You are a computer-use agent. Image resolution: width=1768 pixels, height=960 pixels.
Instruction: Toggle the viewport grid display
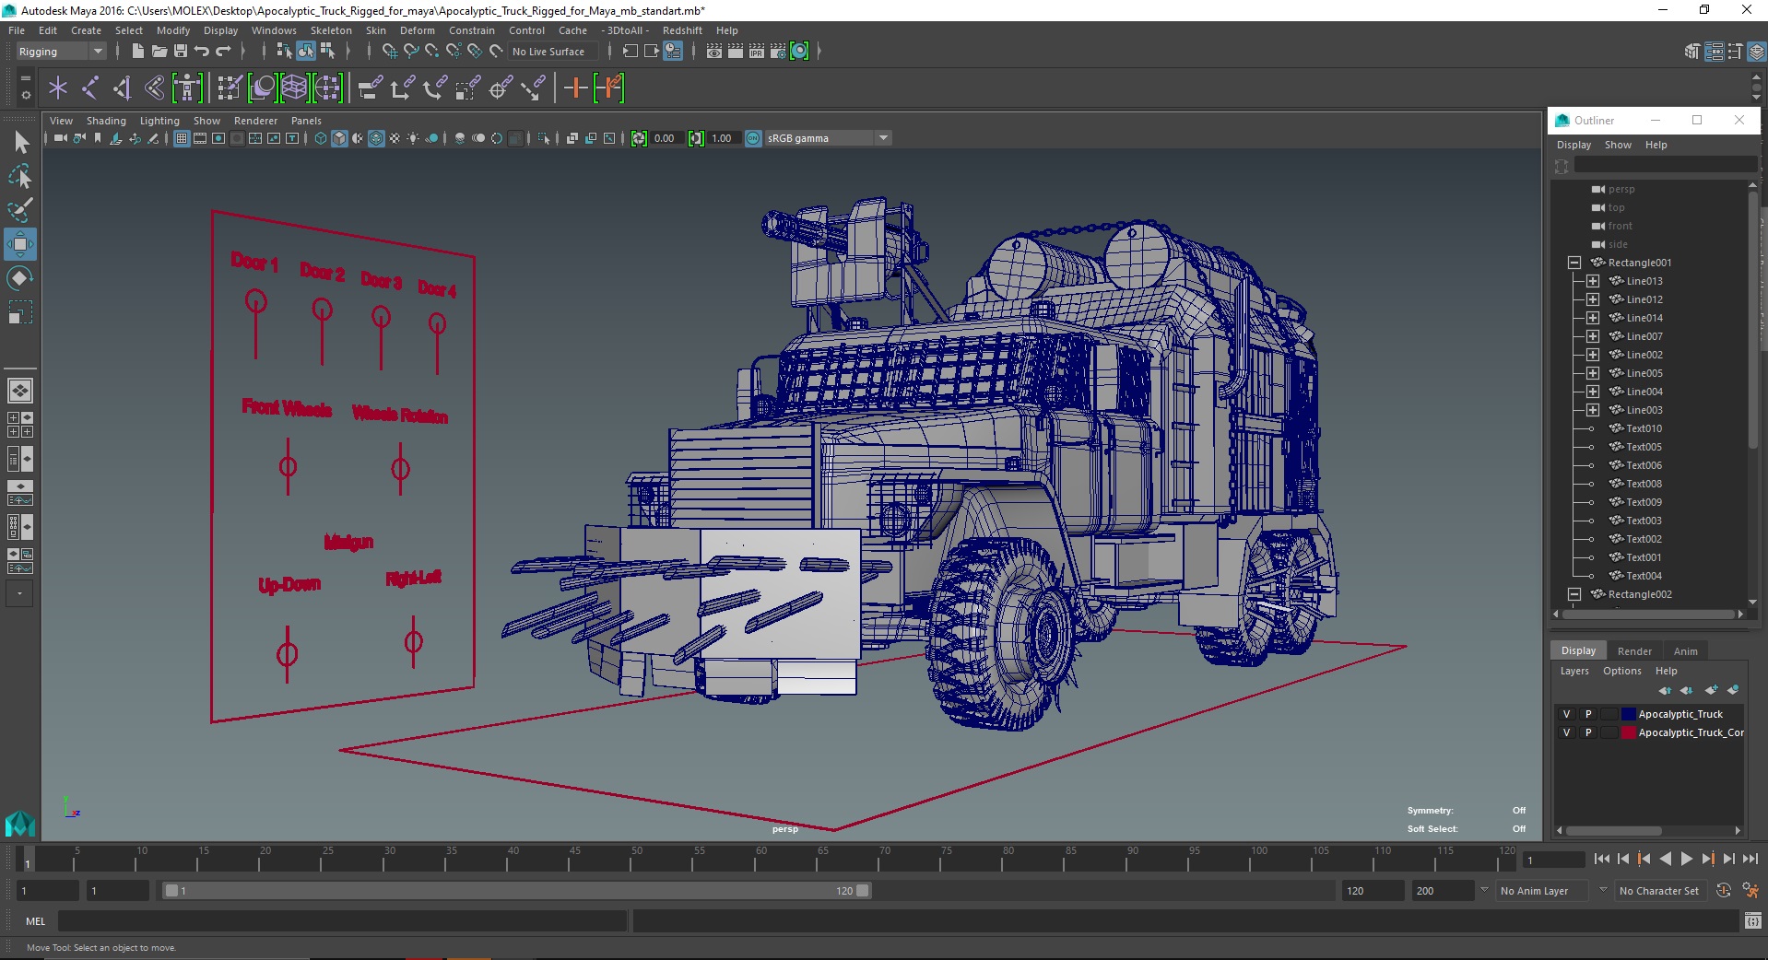coord(182,138)
